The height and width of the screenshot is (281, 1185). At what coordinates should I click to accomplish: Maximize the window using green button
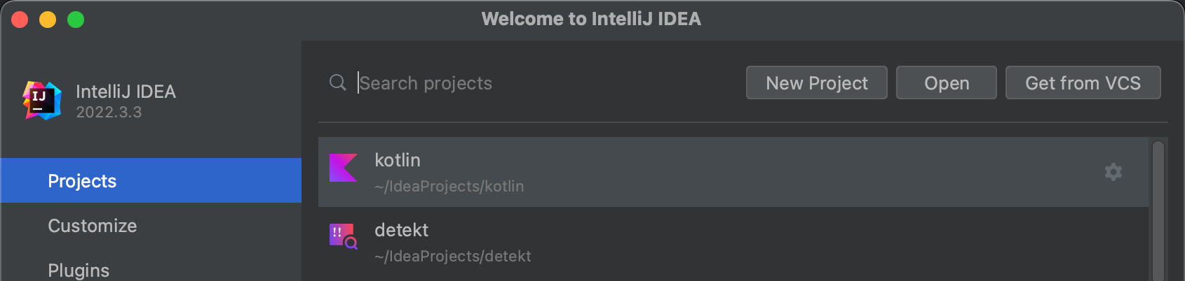point(76,20)
